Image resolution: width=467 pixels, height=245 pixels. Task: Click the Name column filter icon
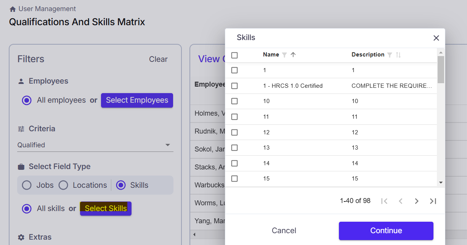click(x=284, y=55)
